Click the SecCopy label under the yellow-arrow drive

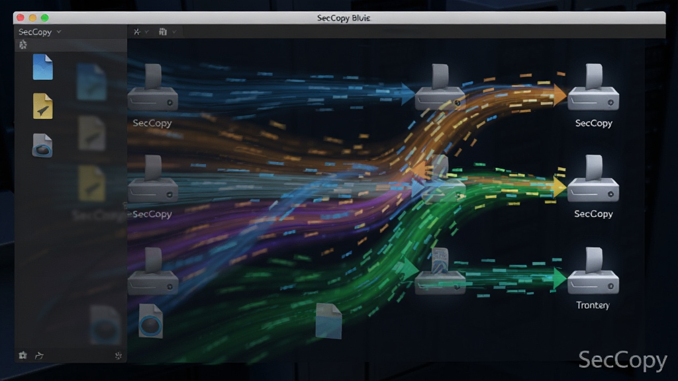pos(593,214)
